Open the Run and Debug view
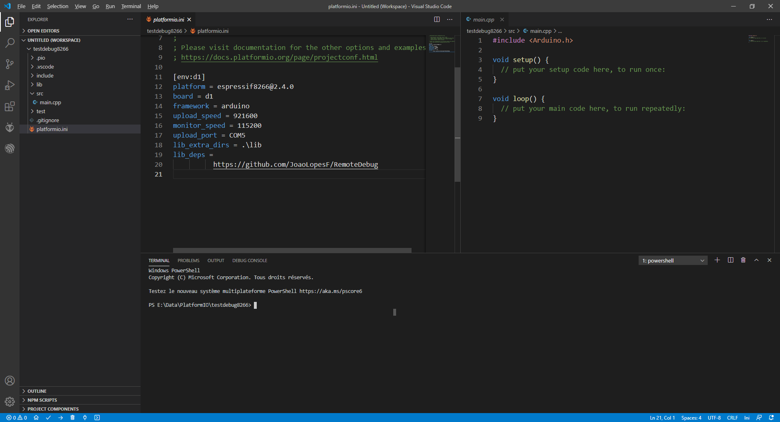 (10, 85)
